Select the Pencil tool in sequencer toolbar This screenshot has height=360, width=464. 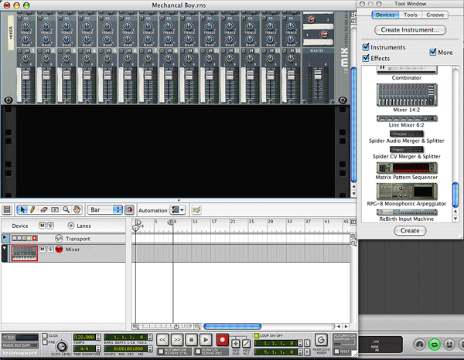(x=32, y=209)
